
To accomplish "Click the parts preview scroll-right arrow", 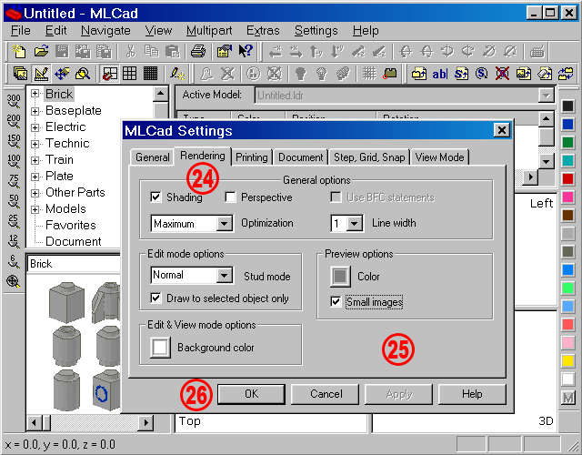I will pos(145,422).
